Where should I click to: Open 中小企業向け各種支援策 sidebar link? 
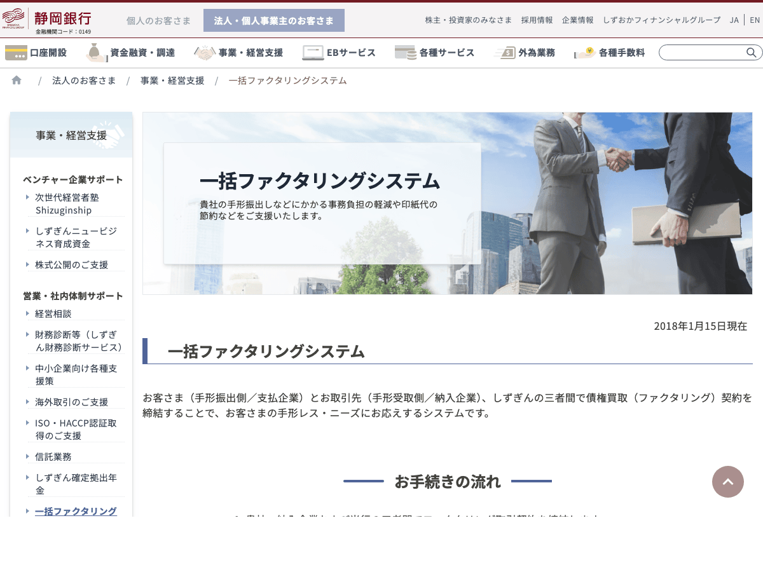coord(76,374)
